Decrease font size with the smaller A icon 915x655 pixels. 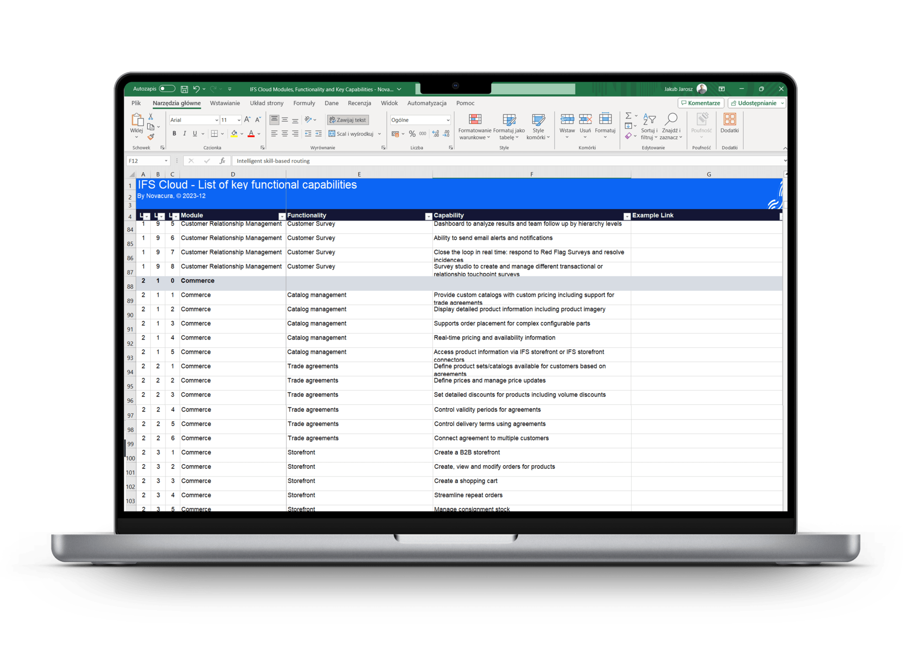(x=258, y=119)
